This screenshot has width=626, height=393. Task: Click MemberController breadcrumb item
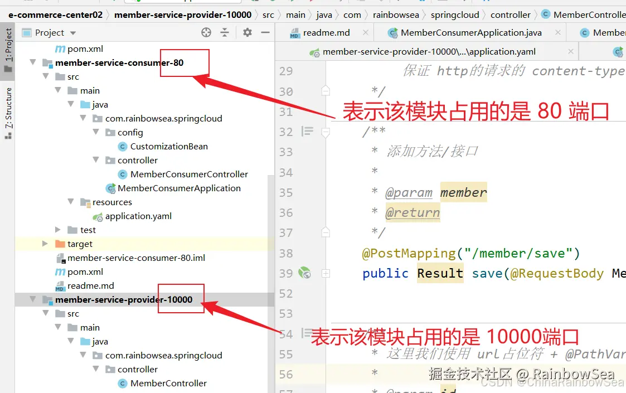(x=589, y=15)
